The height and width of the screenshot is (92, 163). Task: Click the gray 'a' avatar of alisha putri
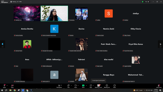pyautogui.click(x=54, y=75)
